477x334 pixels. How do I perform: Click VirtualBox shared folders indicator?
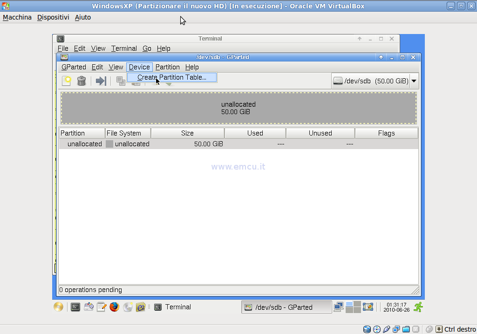pyautogui.click(x=406, y=329)
